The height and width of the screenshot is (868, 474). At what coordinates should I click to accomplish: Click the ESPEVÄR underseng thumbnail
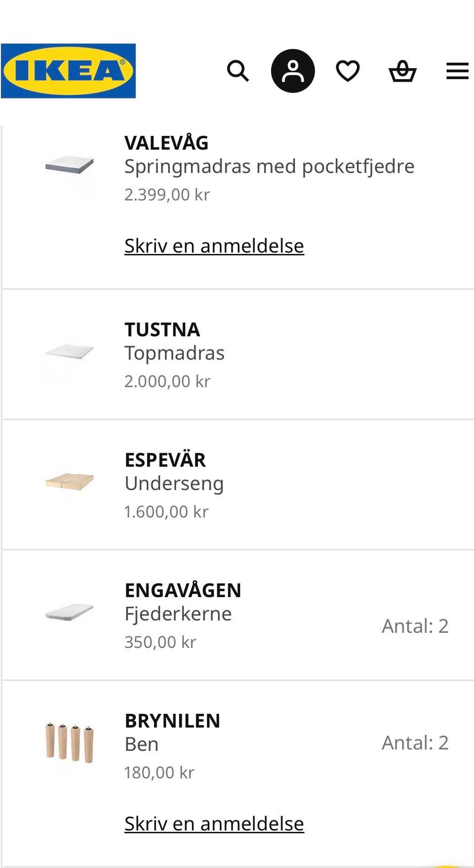pos(70,482)
